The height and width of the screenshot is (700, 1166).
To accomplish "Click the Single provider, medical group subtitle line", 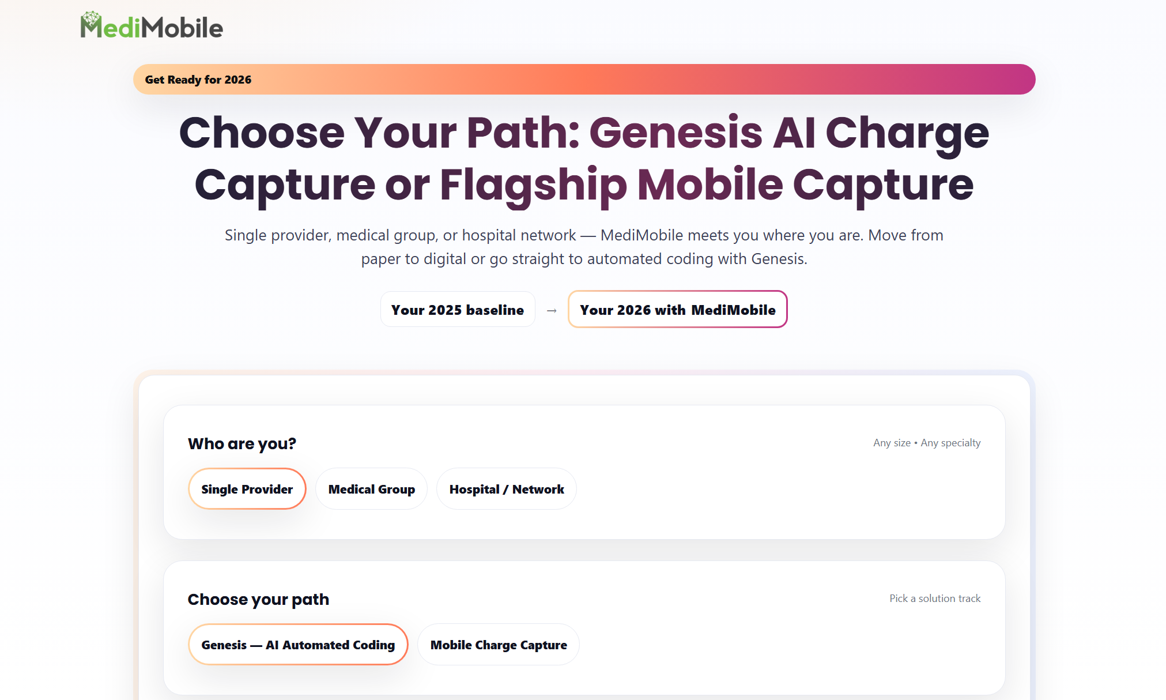I will [x=583, y=235].
